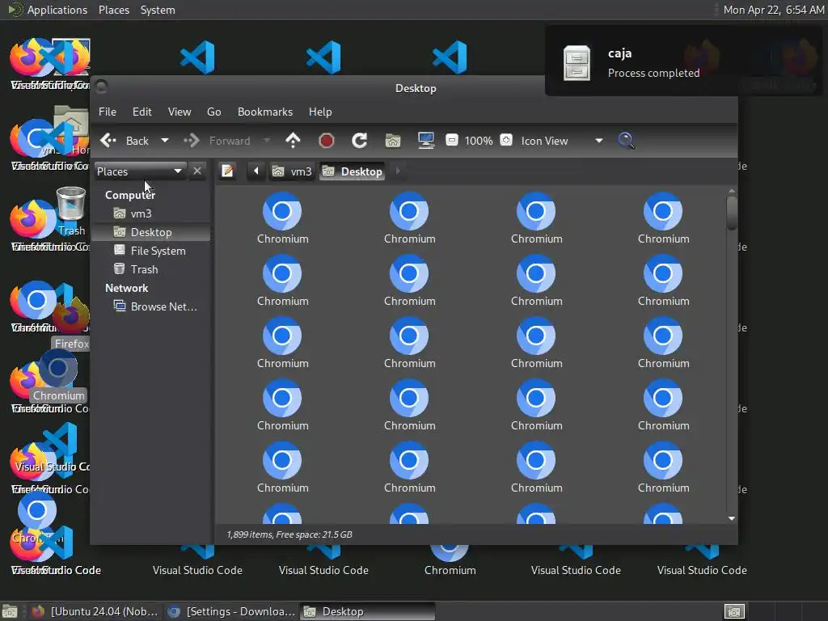Select Trash in the Places sidebar

pos(151,269)
